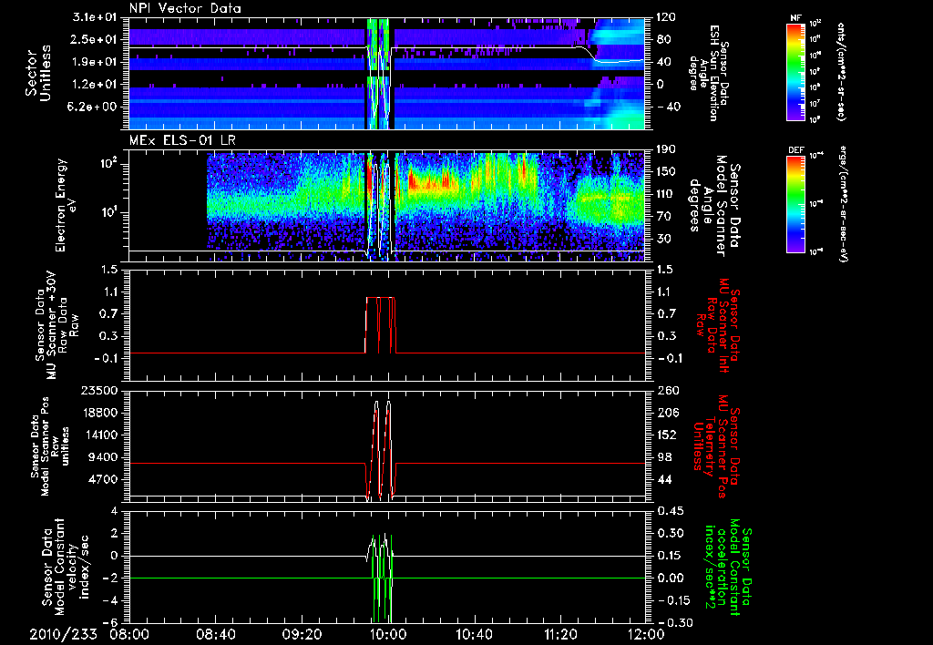The width and height of the screenshot is (933, 645).
Task: Click the "120" Sun elevation tick value
Action: [x=666, y=17]
